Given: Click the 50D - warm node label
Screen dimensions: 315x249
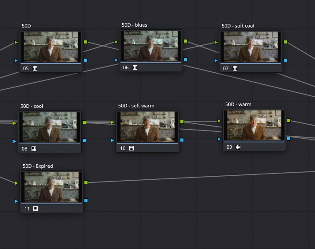Looking at the screenshot, I should click(238, 104).
